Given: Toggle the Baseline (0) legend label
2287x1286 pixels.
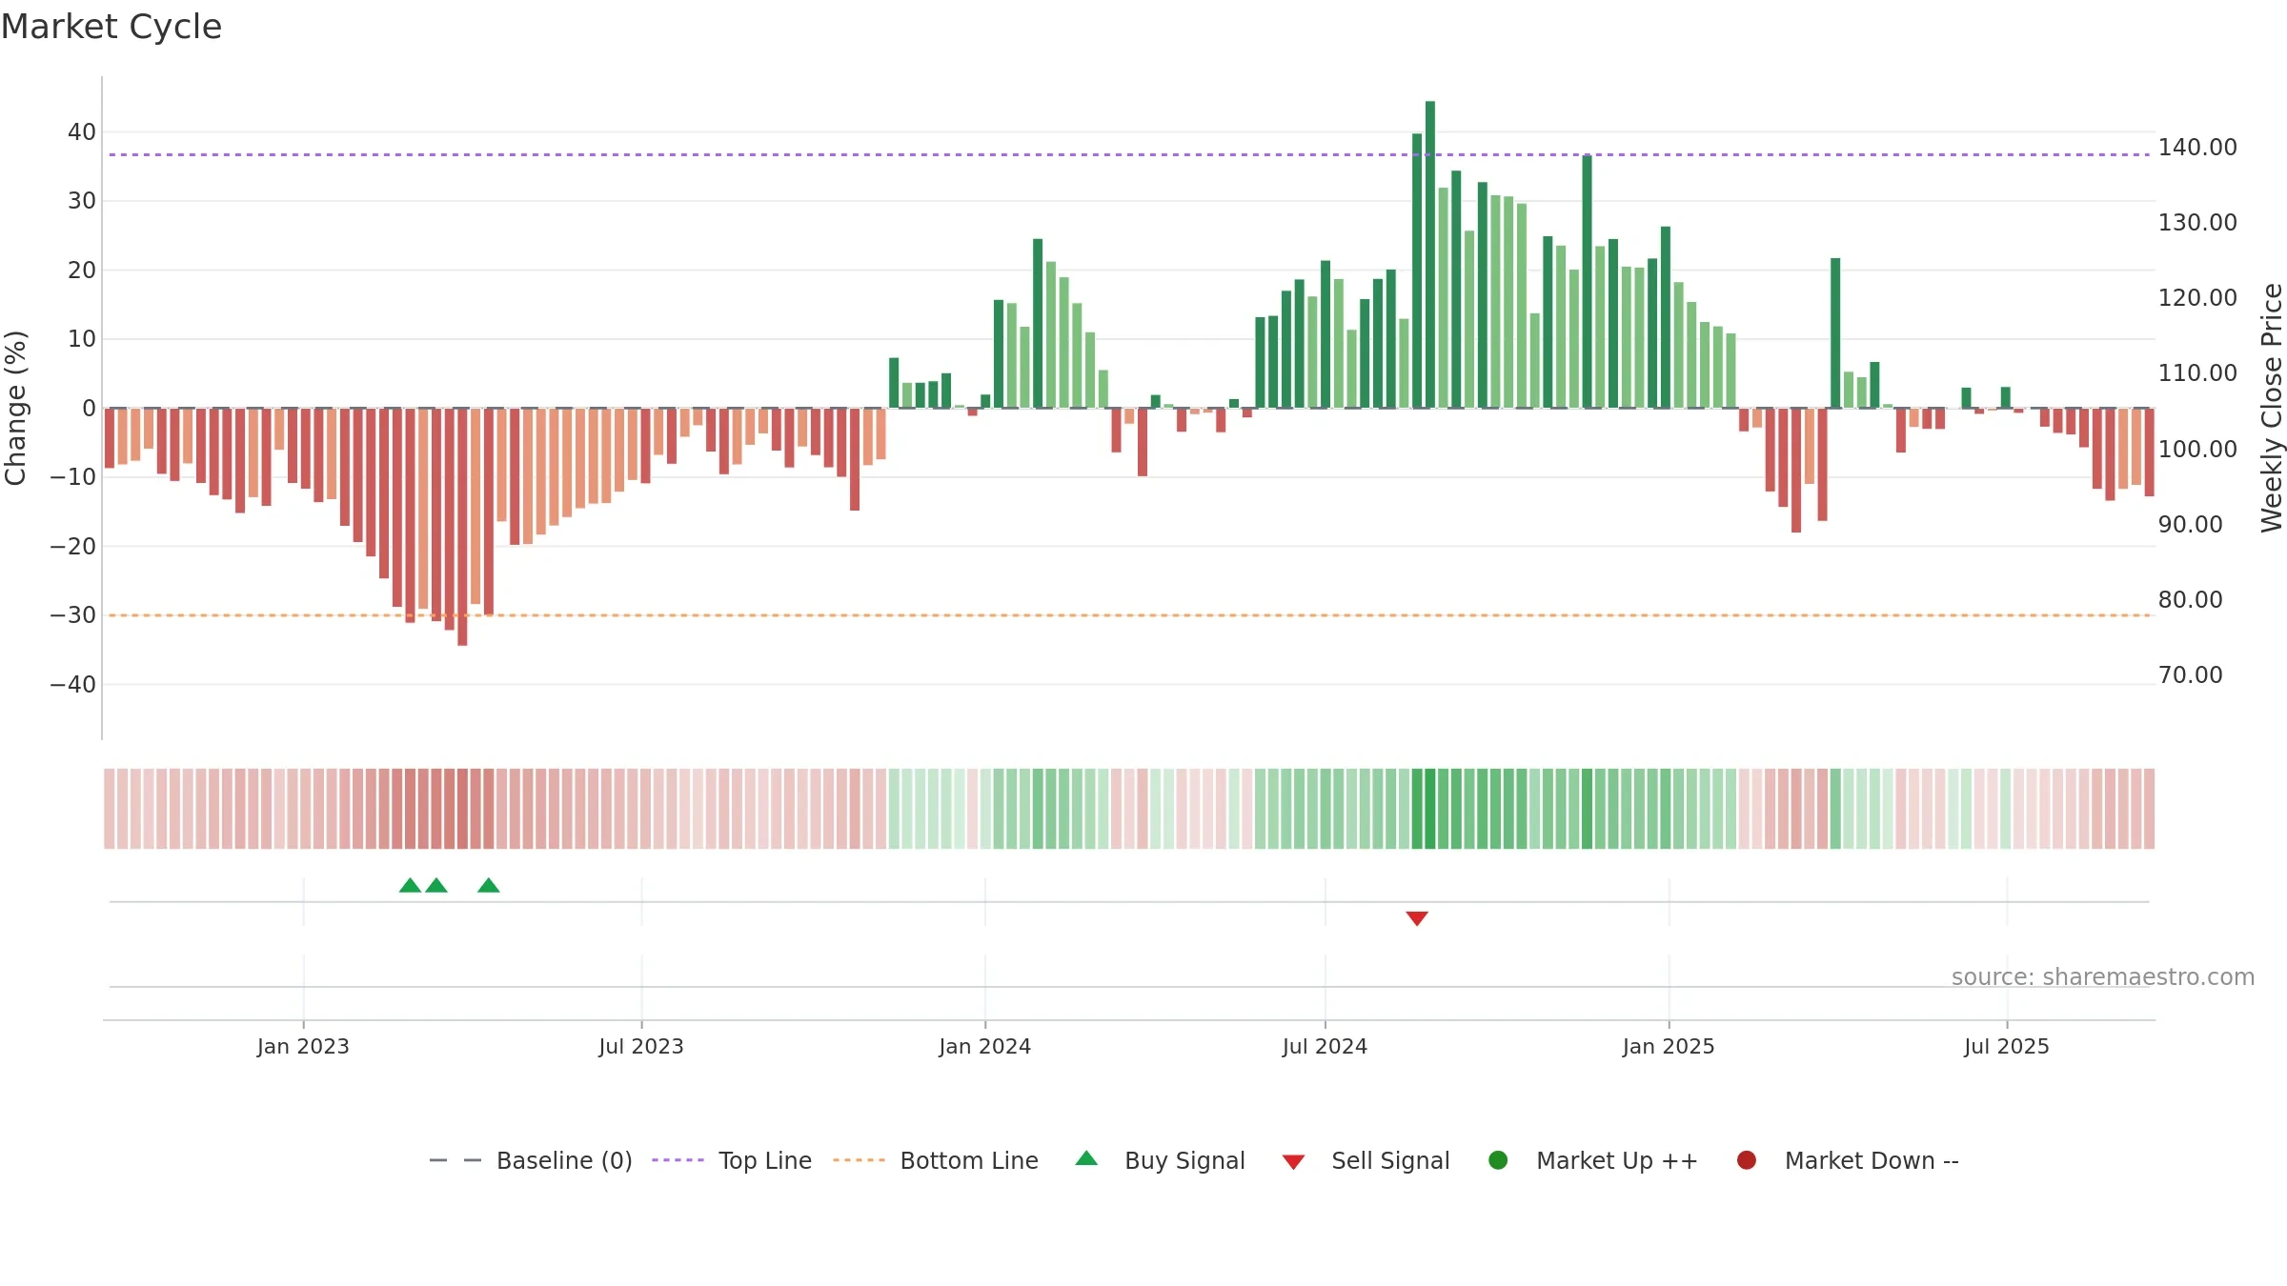Looking at the screenshot, I should [564, 1160].
